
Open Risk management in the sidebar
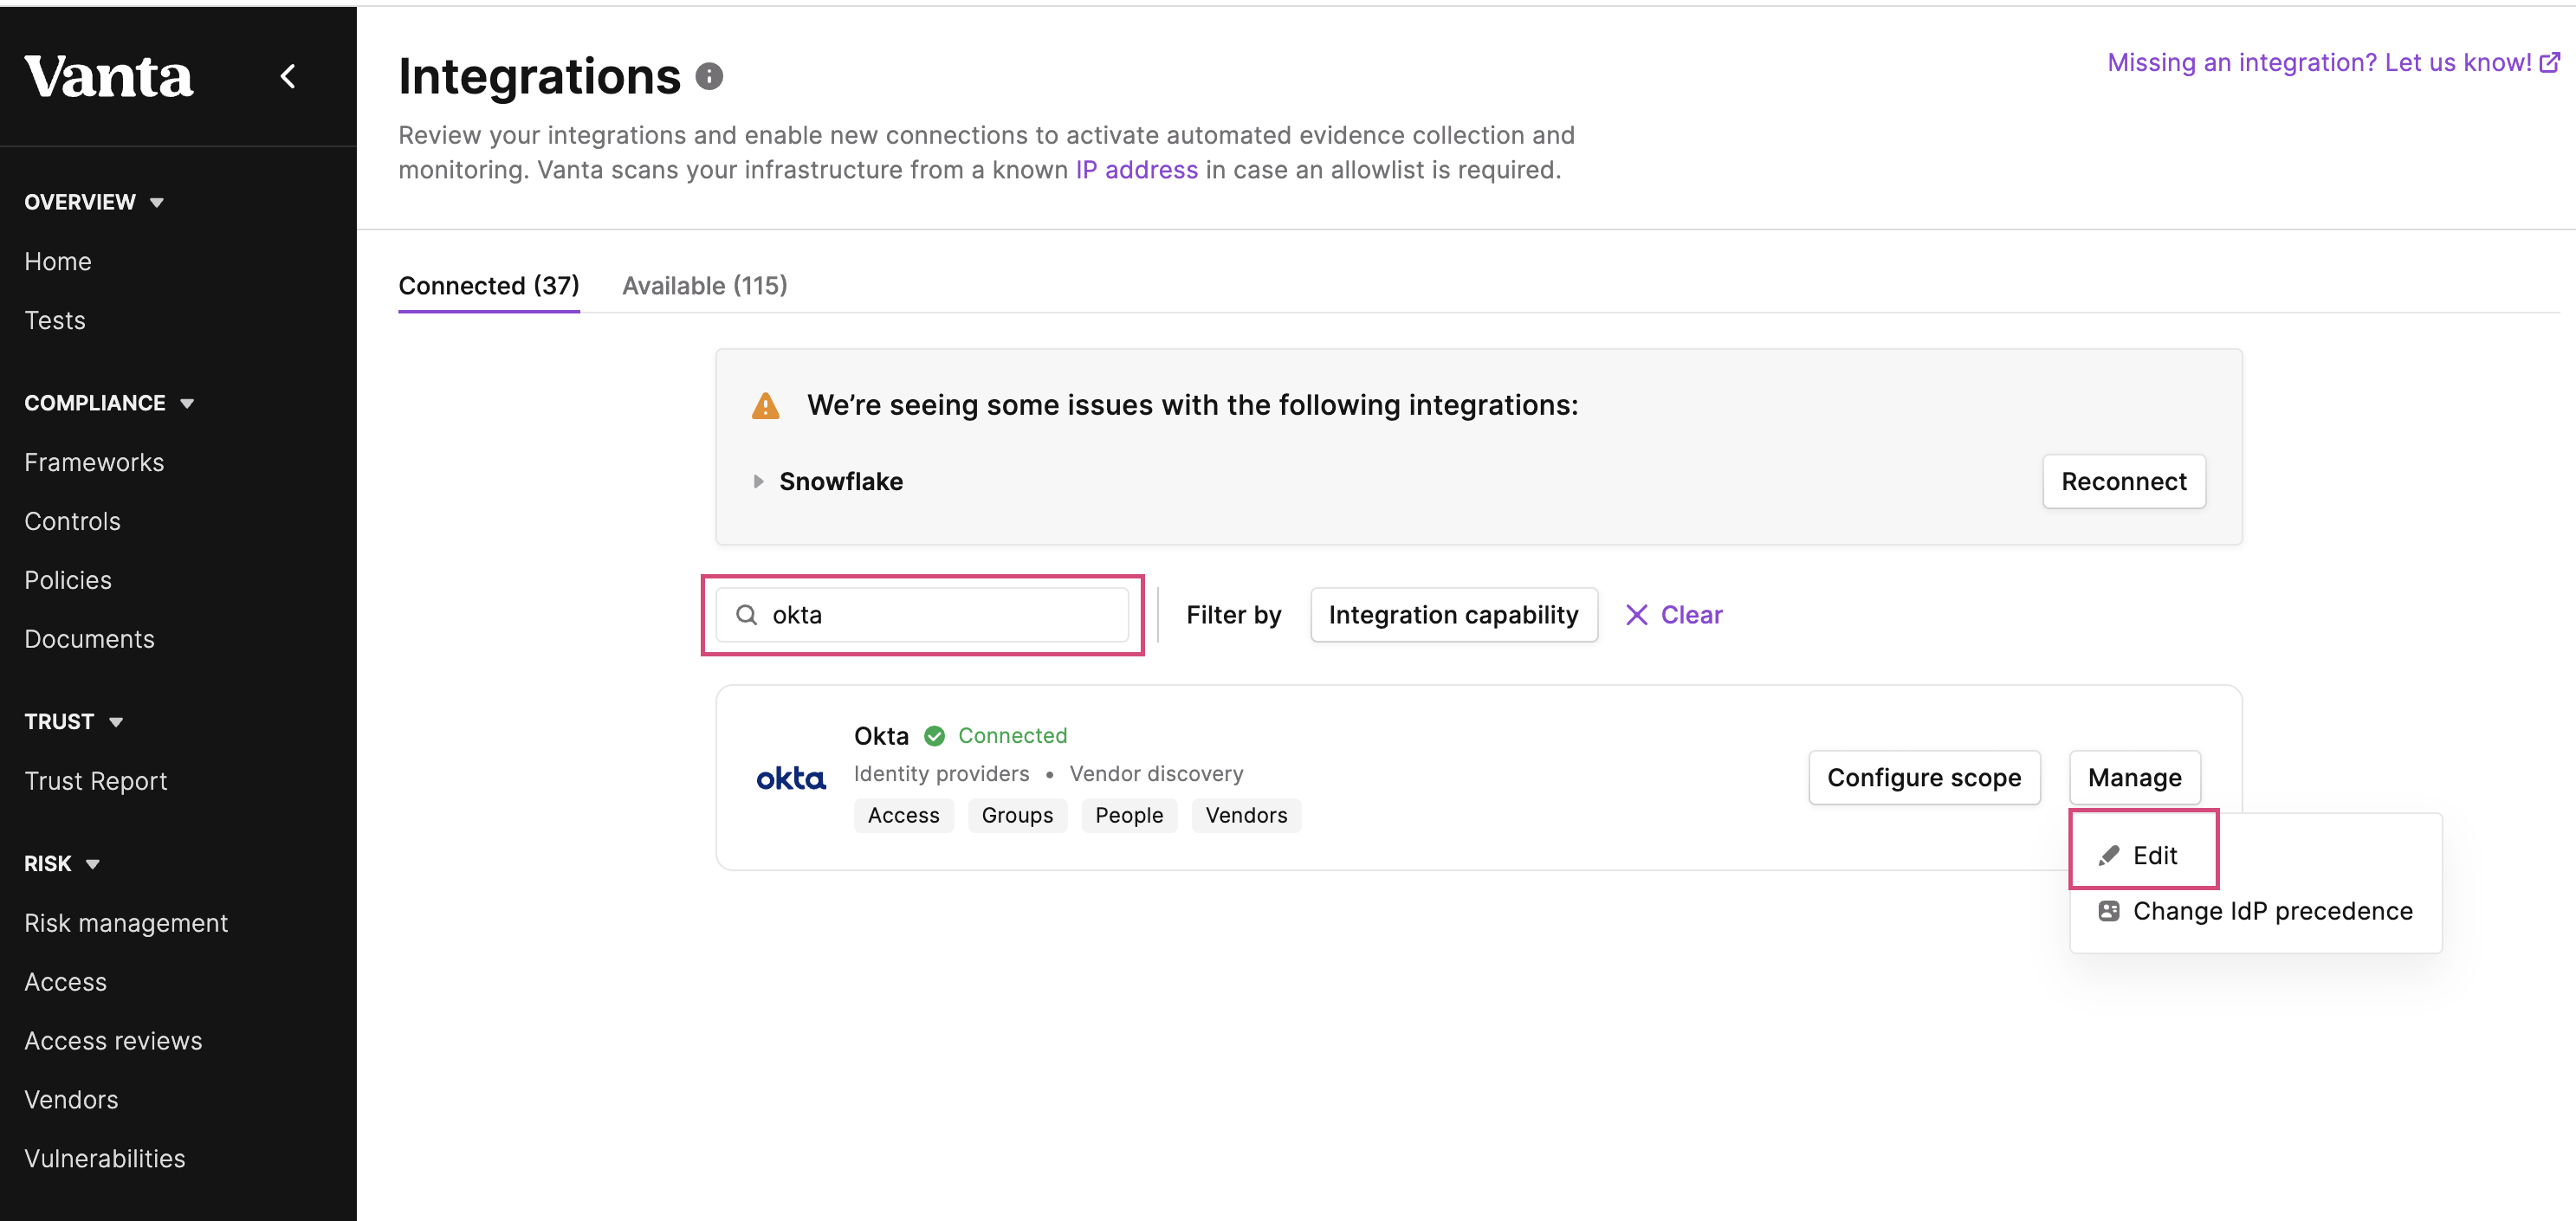pos(126,924)
